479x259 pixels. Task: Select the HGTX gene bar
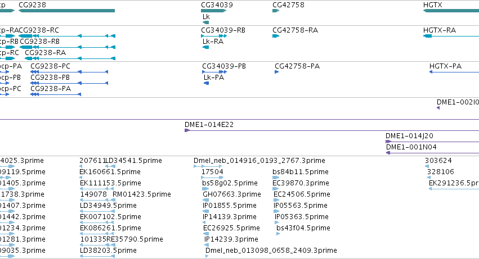click(x=451, y=11)
